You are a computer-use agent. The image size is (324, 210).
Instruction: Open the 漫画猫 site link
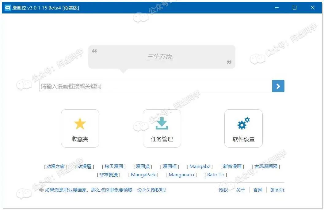pyautogui.click(x=143, y=167)
